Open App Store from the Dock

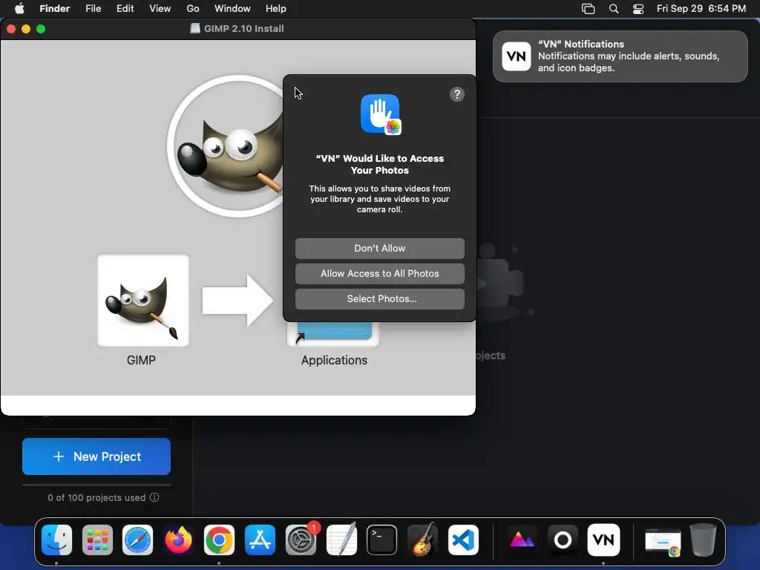click(260, 540)
